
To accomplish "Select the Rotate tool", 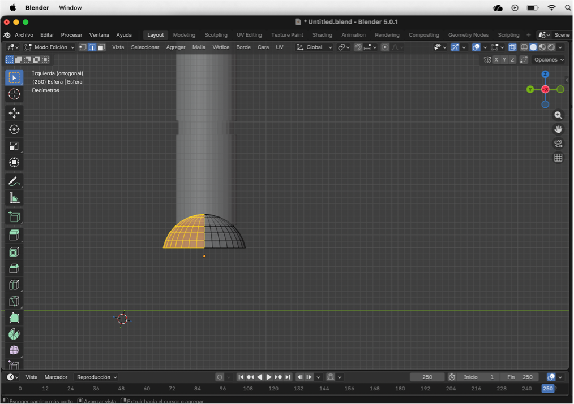I will (14, 129).
